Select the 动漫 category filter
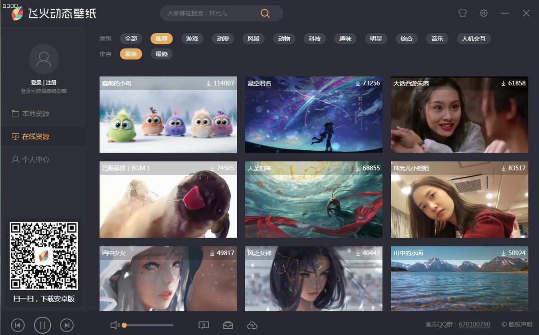 click(223, 39)
